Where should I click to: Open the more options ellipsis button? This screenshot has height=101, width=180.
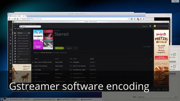coord(76,48)
